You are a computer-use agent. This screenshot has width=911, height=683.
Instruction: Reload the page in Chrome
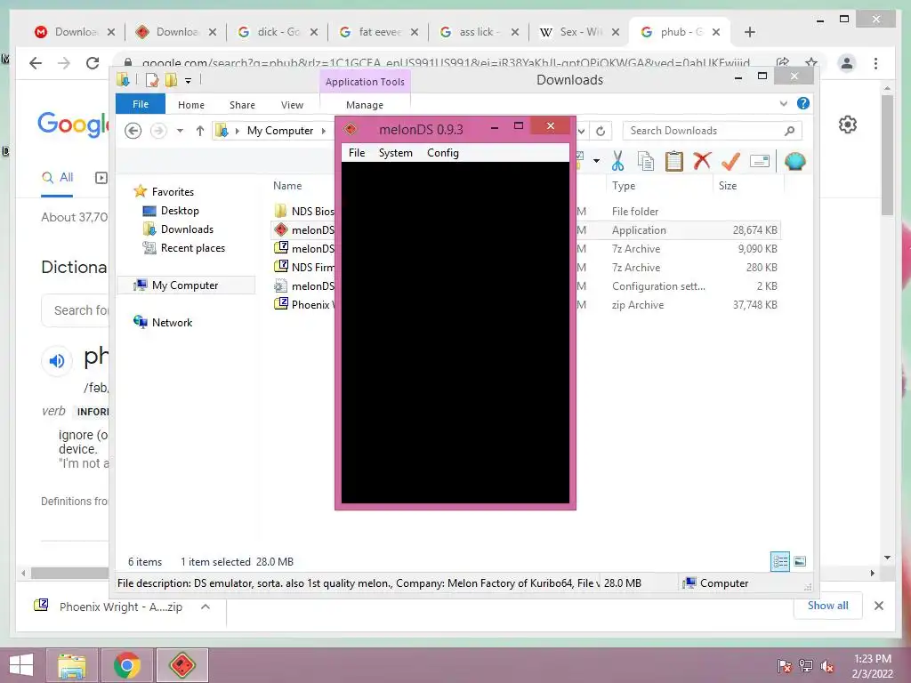[93, 63]
